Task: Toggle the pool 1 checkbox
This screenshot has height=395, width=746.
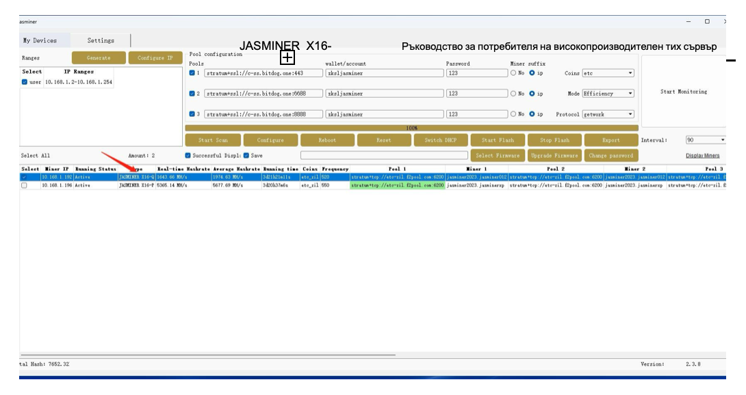Action: 192,73
